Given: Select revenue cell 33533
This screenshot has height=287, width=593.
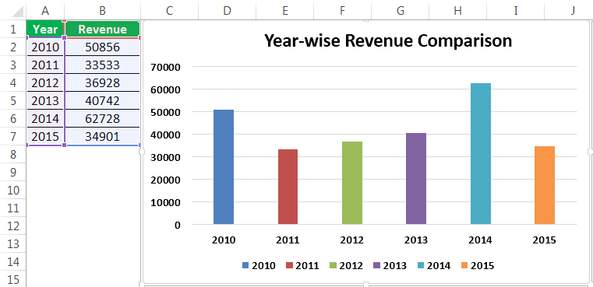Looking at the screenshot, I should (103, 65).
